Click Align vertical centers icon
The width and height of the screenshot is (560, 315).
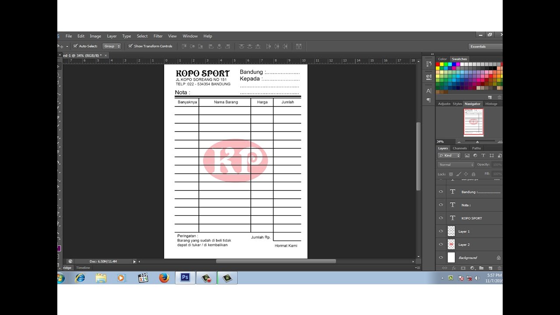click(x=192, y=46)
